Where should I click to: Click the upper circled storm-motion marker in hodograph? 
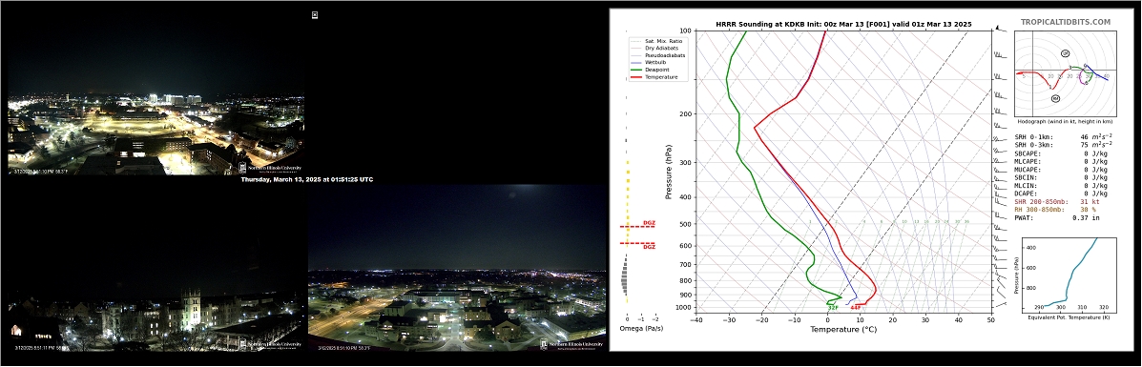point(1066,53)
